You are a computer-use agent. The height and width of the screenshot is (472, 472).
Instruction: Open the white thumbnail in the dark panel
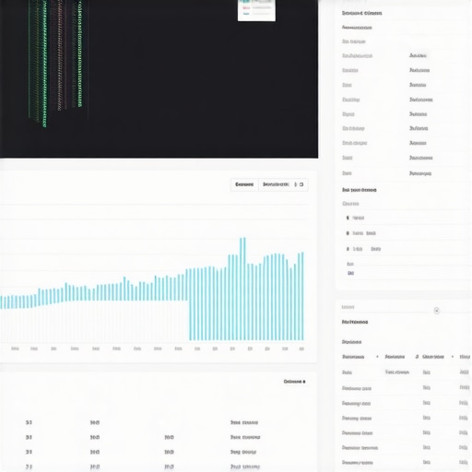pyautogui.click(x=256, y=10)
